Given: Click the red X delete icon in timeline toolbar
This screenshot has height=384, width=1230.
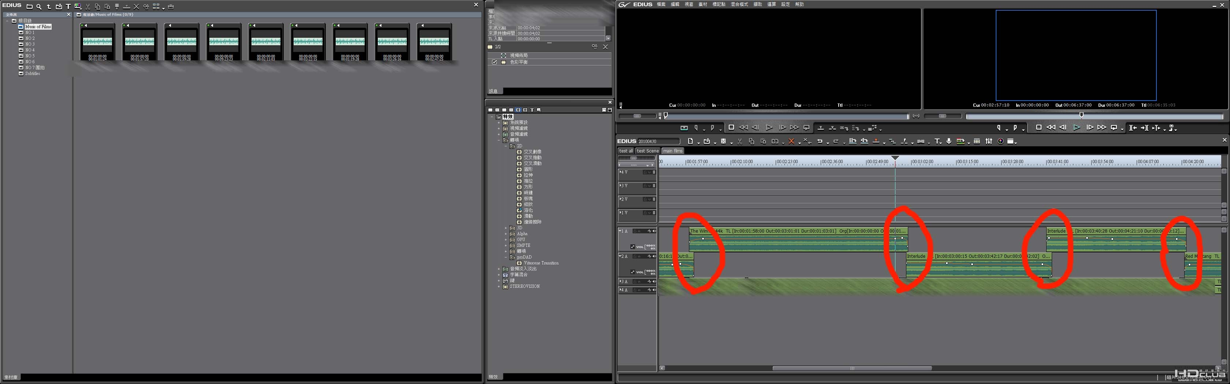Looking at the screenshot, I should (791, 141).
